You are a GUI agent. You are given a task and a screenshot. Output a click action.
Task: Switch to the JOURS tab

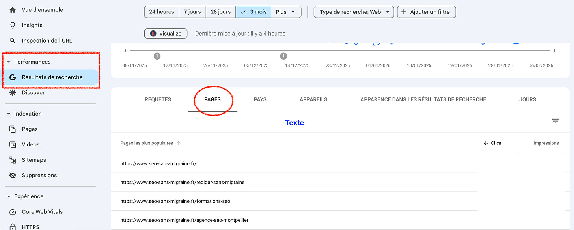pos(527,99)
